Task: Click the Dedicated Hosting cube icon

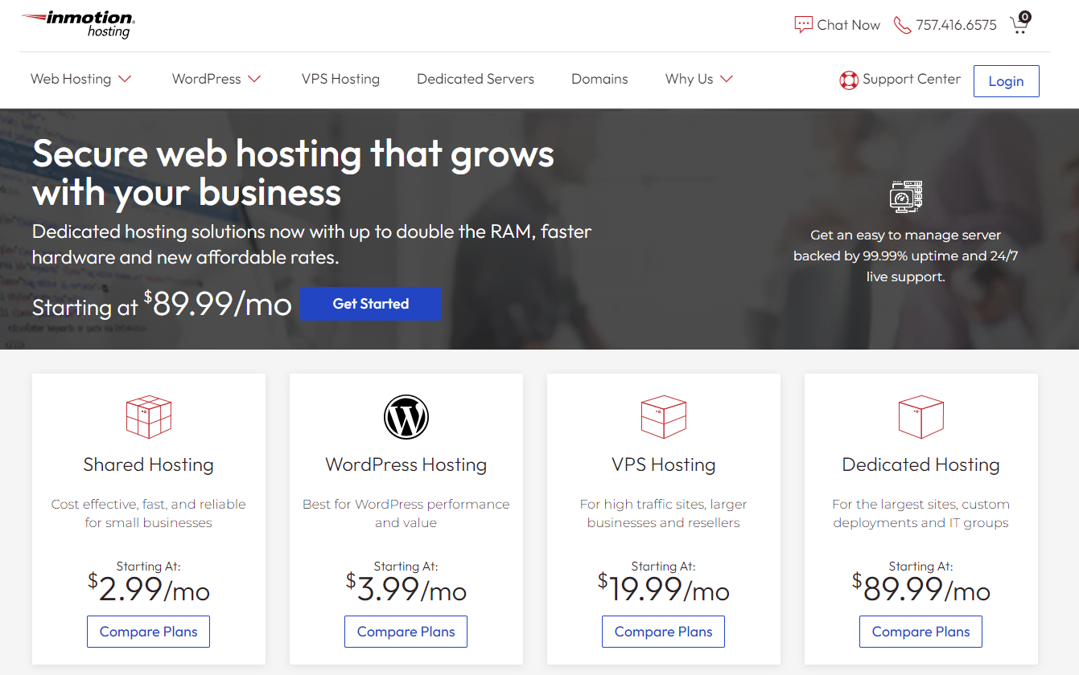Action: click(x=921, y=417)
